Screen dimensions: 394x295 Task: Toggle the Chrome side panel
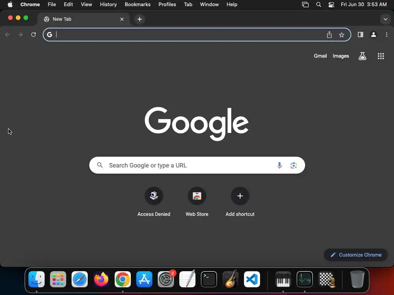(360, 35)
